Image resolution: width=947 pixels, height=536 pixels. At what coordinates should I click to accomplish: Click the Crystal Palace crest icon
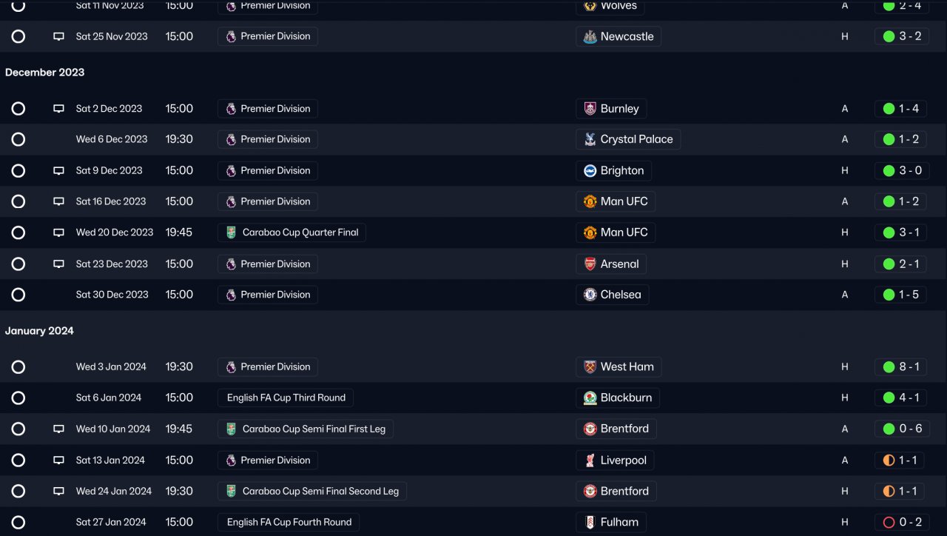pyautogui.click(x=590, y=140)
